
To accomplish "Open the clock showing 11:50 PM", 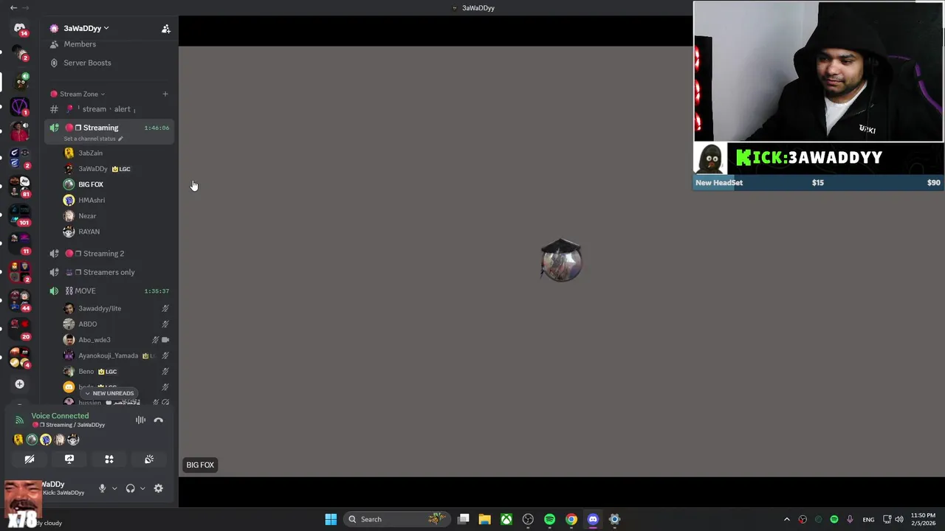I will 923,519.
